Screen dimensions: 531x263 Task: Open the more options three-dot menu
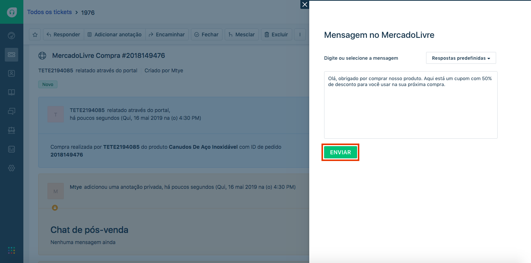(x=300, y=34)
